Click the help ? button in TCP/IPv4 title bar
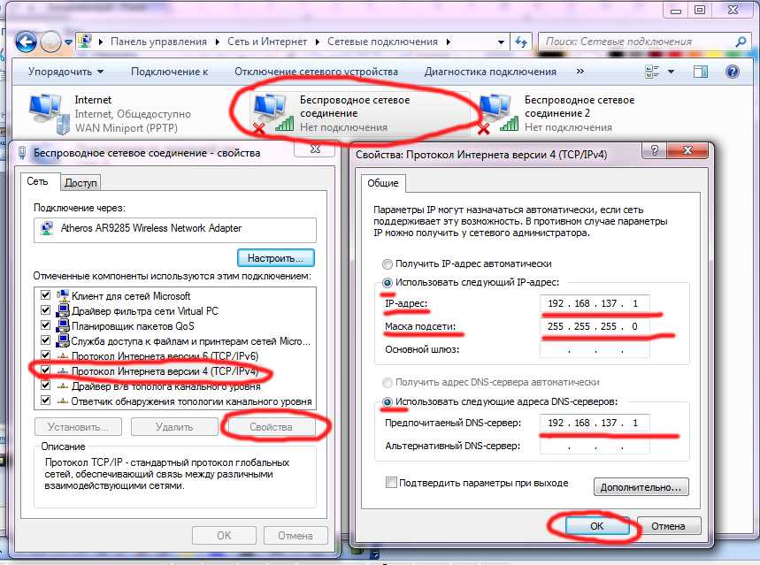The width and height of the screenshot is (760, 565). click(654, 150)
